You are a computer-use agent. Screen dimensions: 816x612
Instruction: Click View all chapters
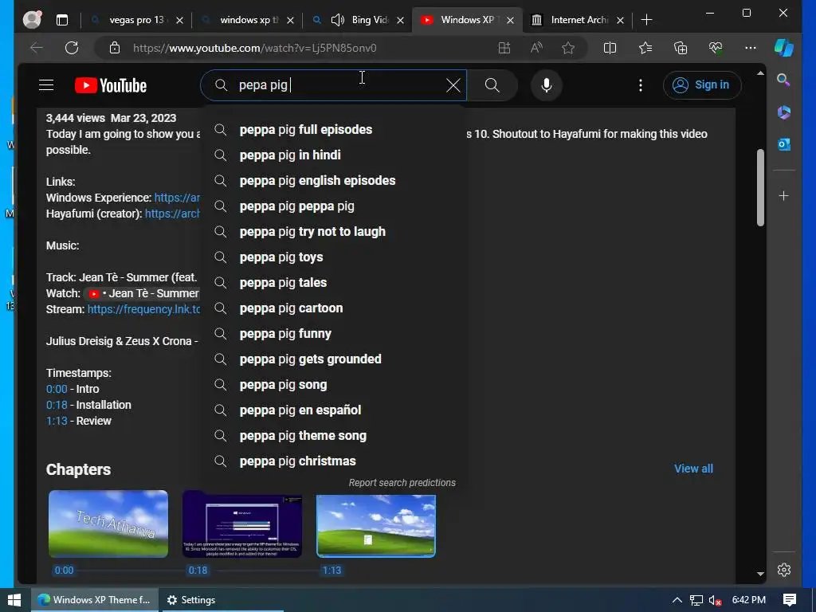click(694, 469)
